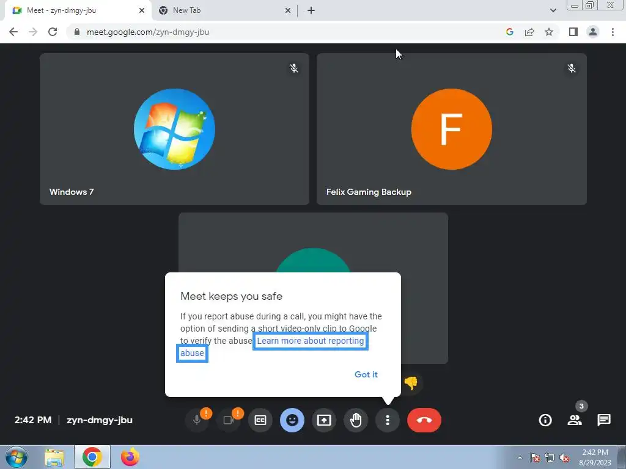Click the lock site information icon
This screenshot has width=626, height=469.
[77, 32]
